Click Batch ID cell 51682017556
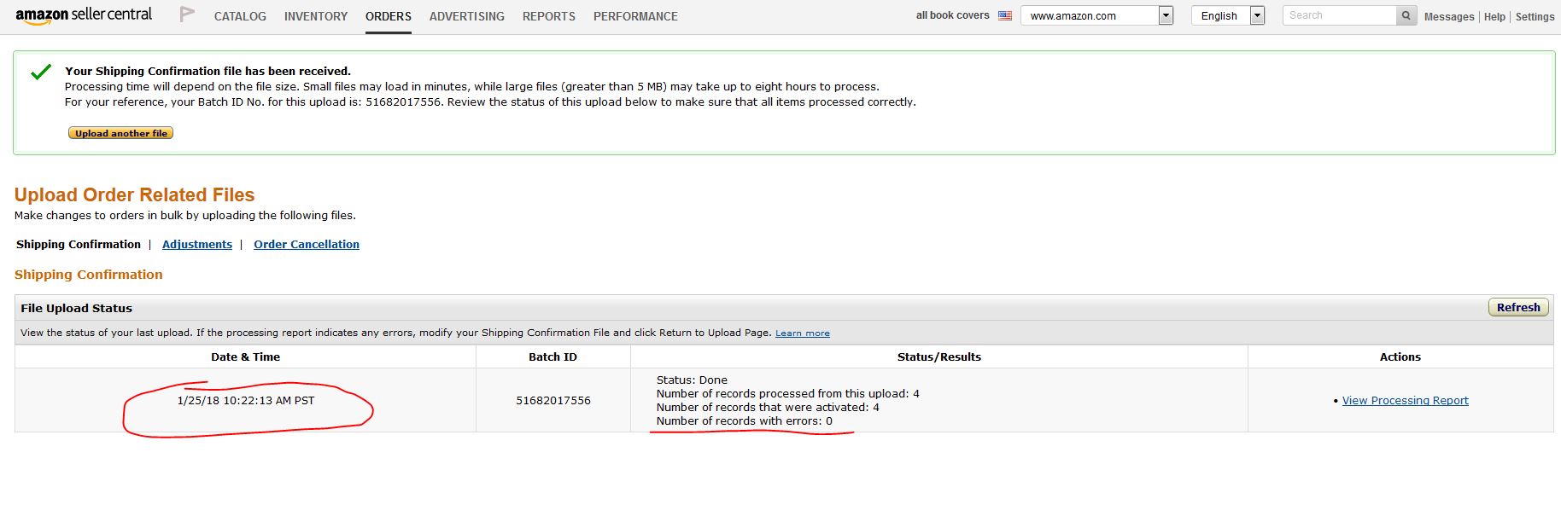The height and width of the screenshot is (516, 1561). pyautogui.click(x=553, y=400)
